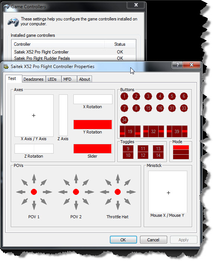The height and width of the screenshot is (261, 213).
Task: Click toggle indicator 14
Action: click(x=158, y=155)
